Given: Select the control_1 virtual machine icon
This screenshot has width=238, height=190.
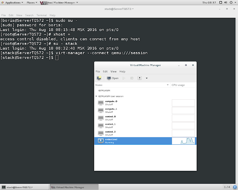Looking at the screenshot, I should coord(101,125).
